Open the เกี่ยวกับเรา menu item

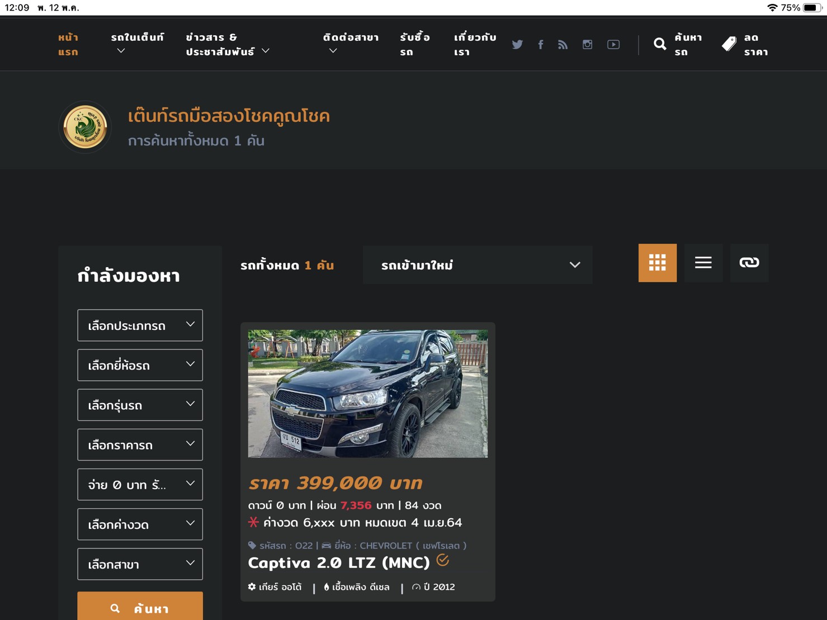point(475,44)
